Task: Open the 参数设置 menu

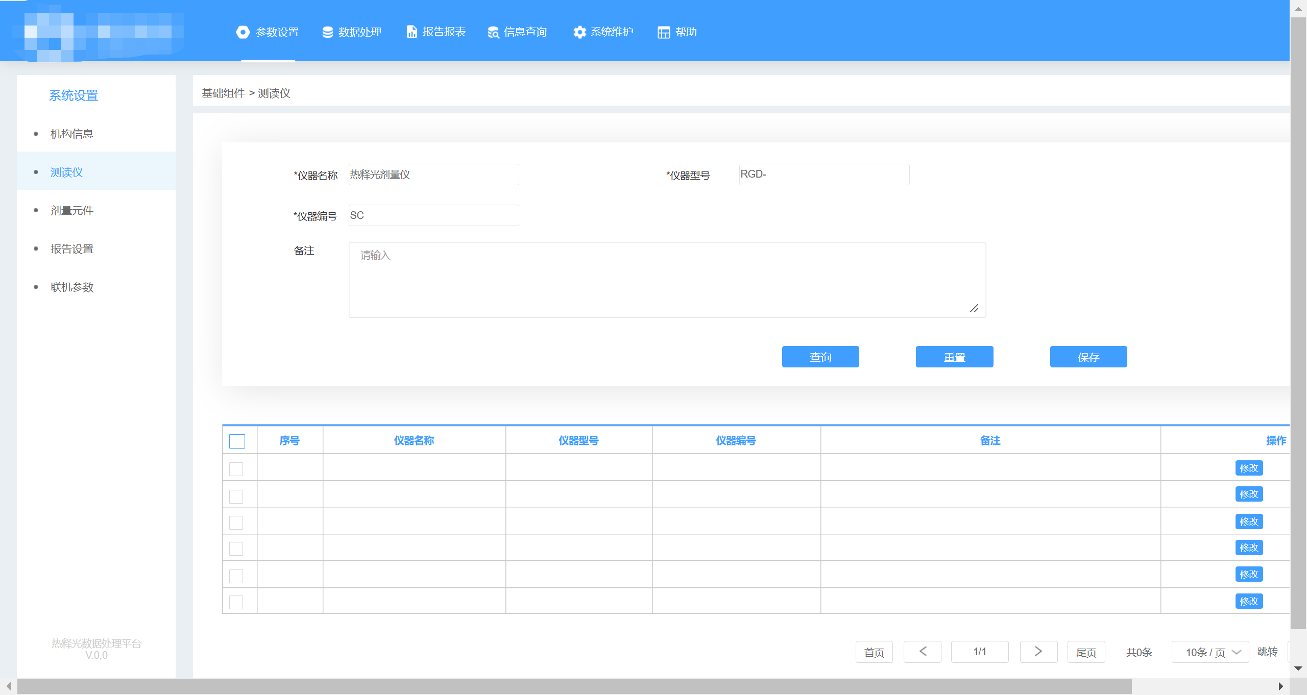Action: coord(268,32)
